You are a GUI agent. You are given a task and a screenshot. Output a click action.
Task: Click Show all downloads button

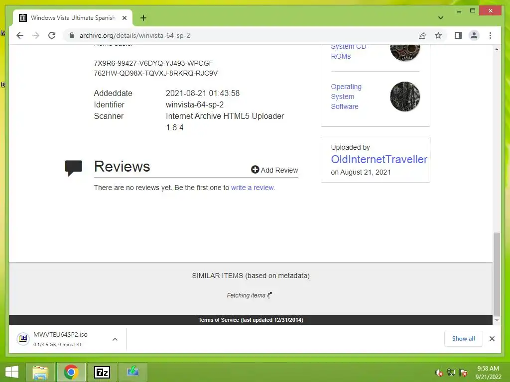pyautogui.click(x=463, y=339)
